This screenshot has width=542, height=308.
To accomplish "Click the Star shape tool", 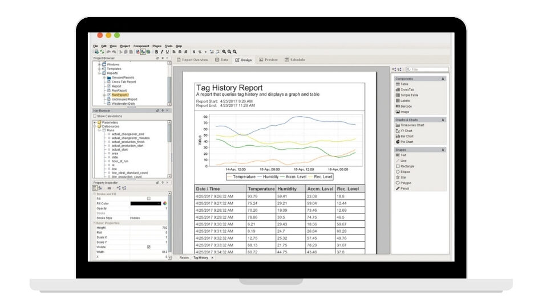I will (403, 177).
